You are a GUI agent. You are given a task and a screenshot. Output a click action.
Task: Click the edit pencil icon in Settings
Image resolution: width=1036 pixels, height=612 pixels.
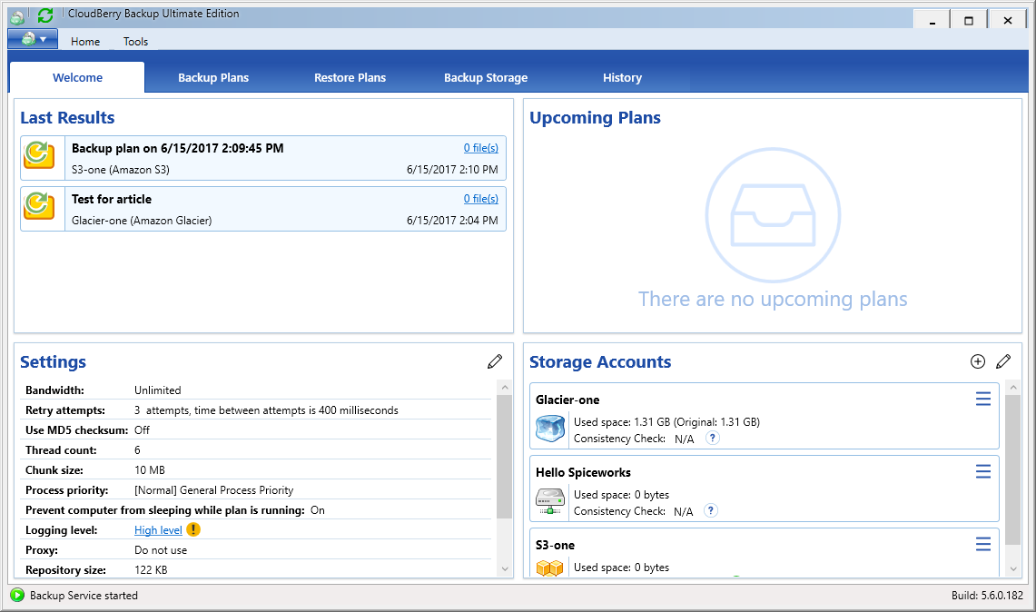coord(495,361)
